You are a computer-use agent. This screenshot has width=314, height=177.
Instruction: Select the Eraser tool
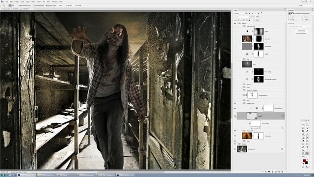303,141
